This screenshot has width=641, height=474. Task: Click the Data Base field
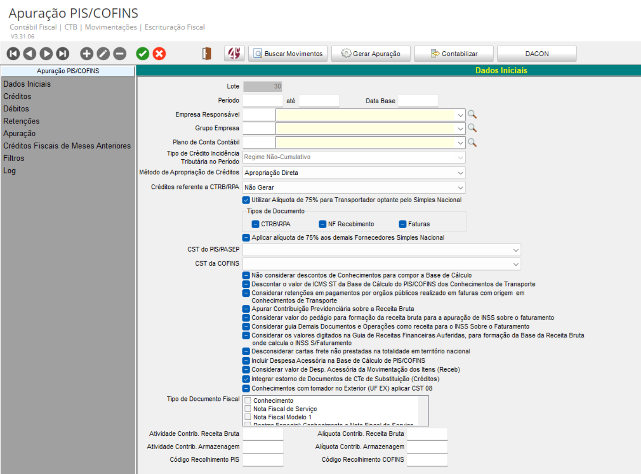418,101
